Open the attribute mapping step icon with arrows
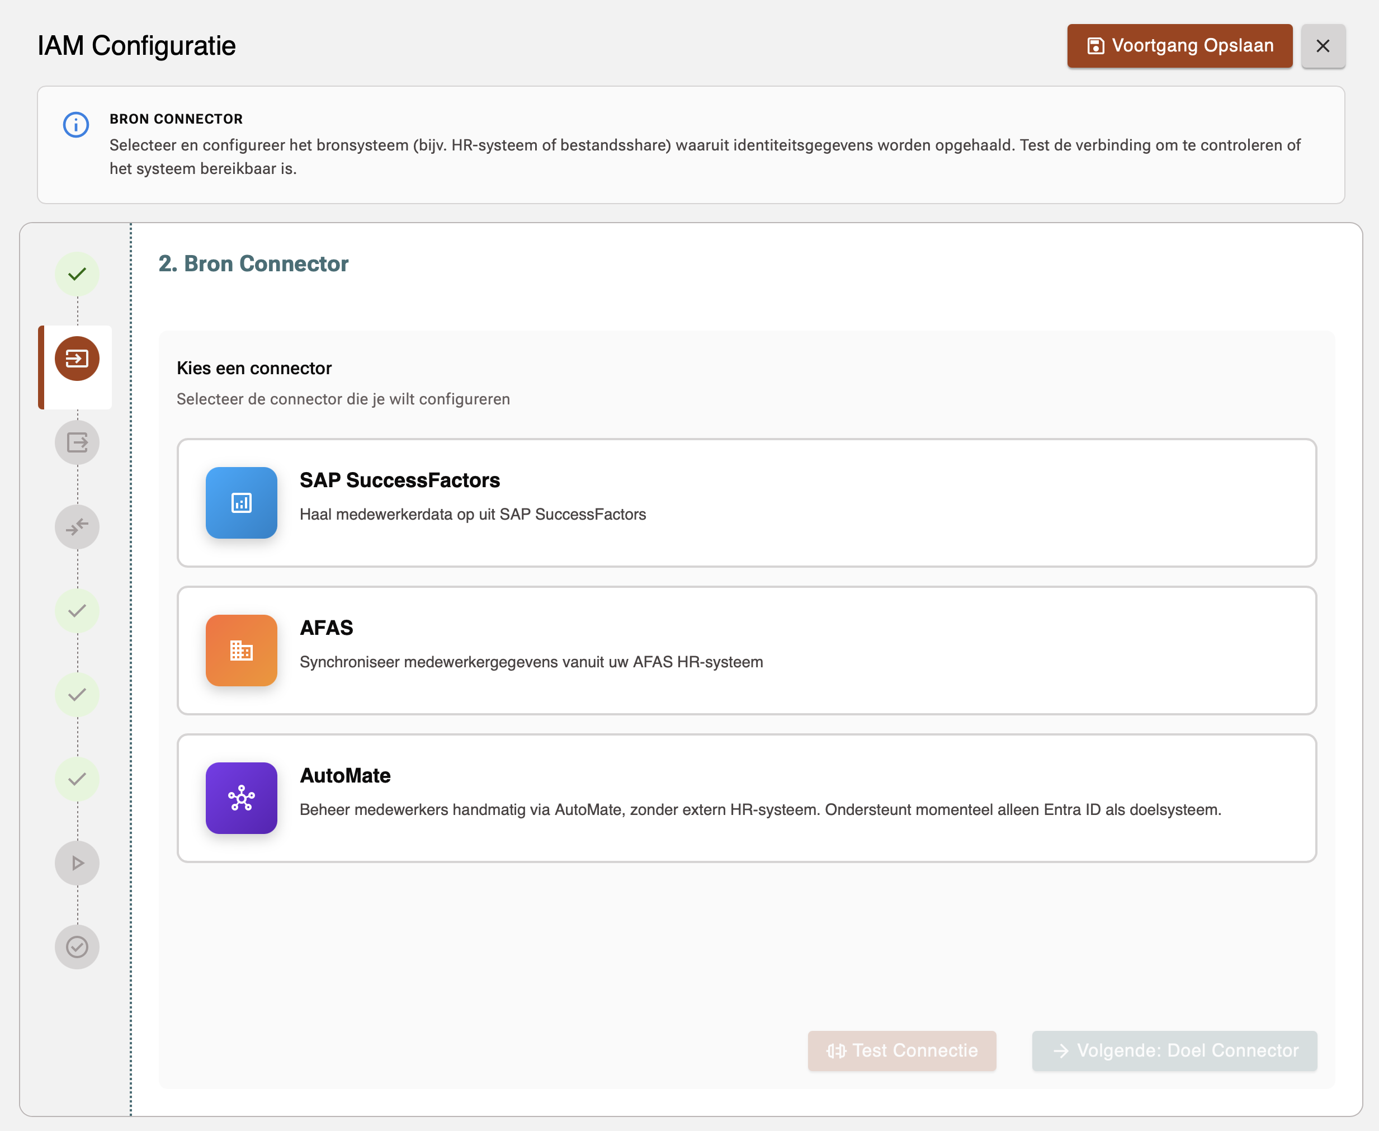 tap(77, 527)
